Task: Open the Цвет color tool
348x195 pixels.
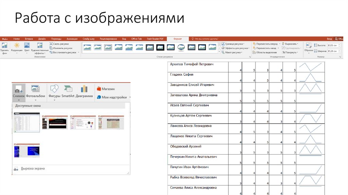Action: [x=27, y=48]
